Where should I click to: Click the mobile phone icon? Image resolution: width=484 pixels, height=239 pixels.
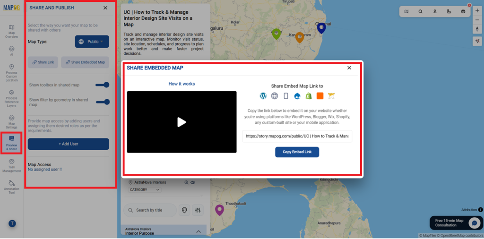(x=286, y=96)
